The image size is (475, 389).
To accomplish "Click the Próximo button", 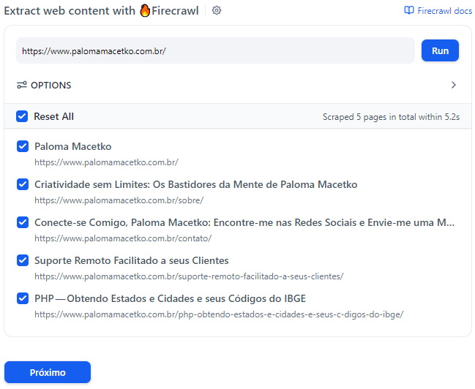I will [x=48, y=372].
